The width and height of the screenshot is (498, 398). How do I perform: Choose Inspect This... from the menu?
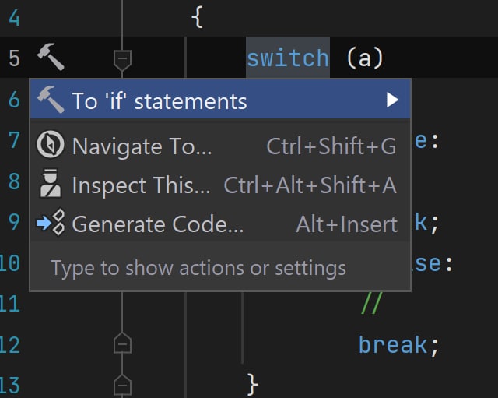[220, 185]
